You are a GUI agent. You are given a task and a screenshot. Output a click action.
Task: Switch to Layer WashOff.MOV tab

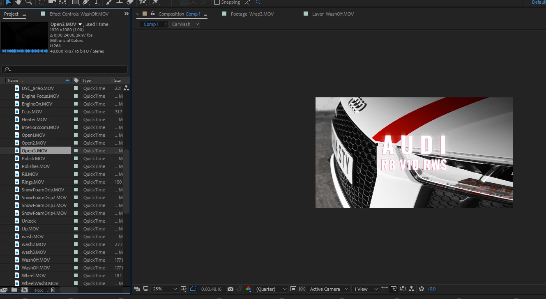pos(333,14)
